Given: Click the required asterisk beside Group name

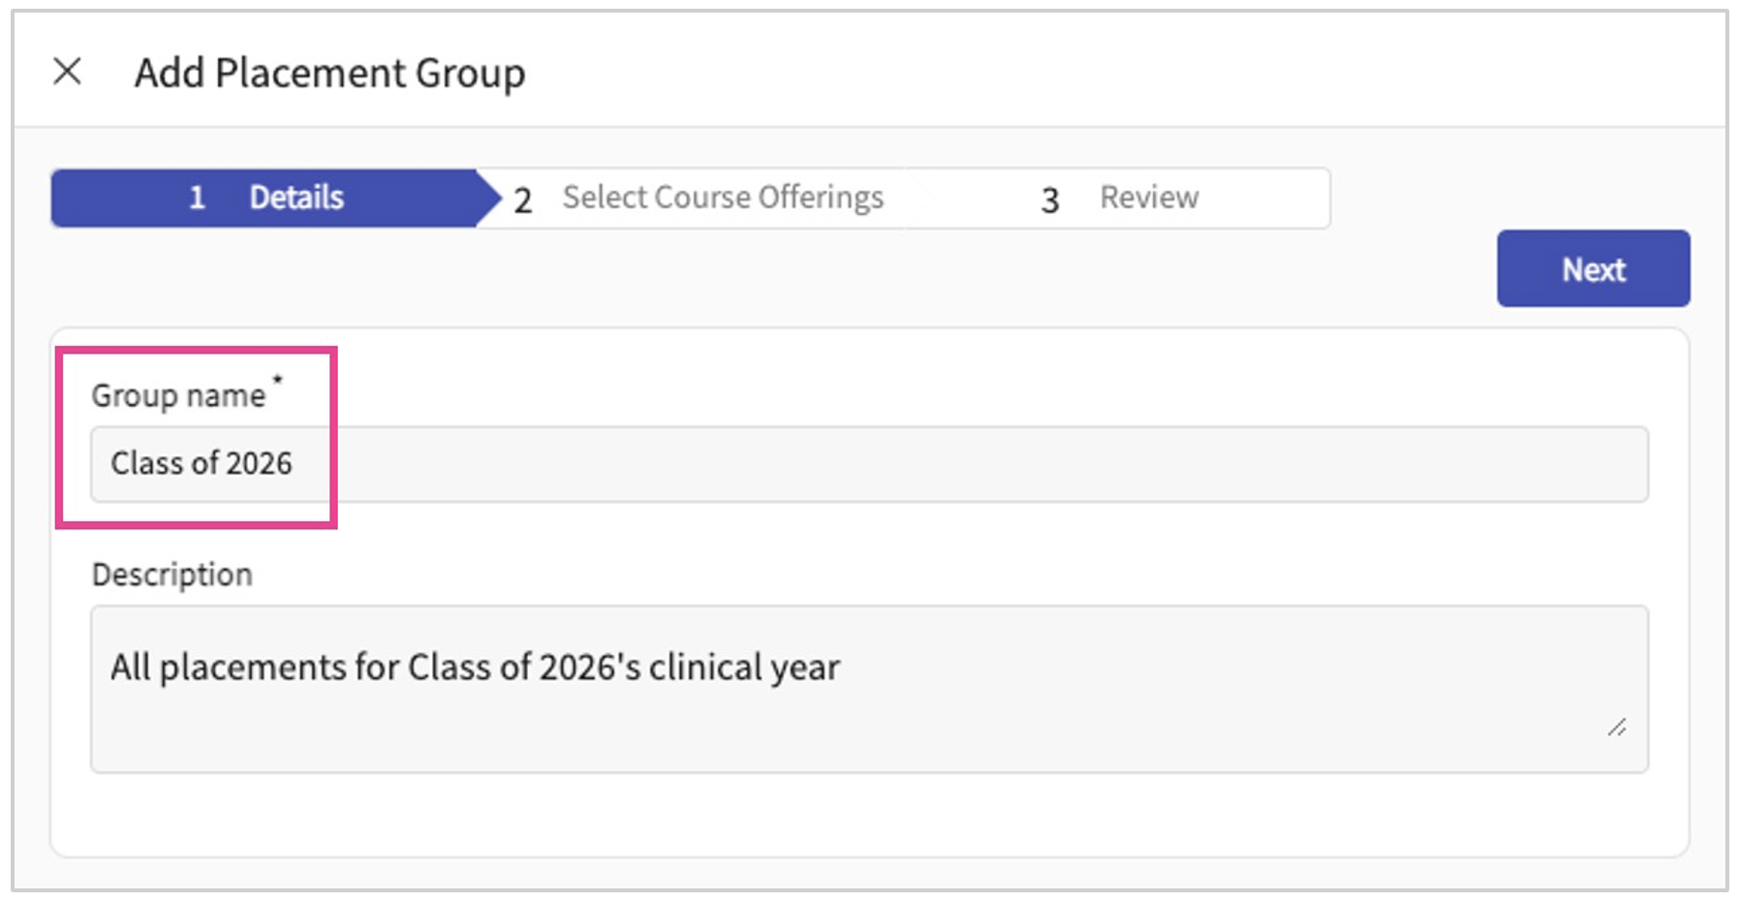Looking at the screenshot, I should 278,379.
